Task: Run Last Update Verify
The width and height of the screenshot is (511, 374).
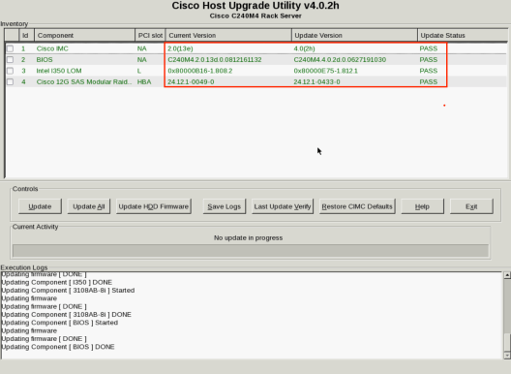Action: pos(283,206)
